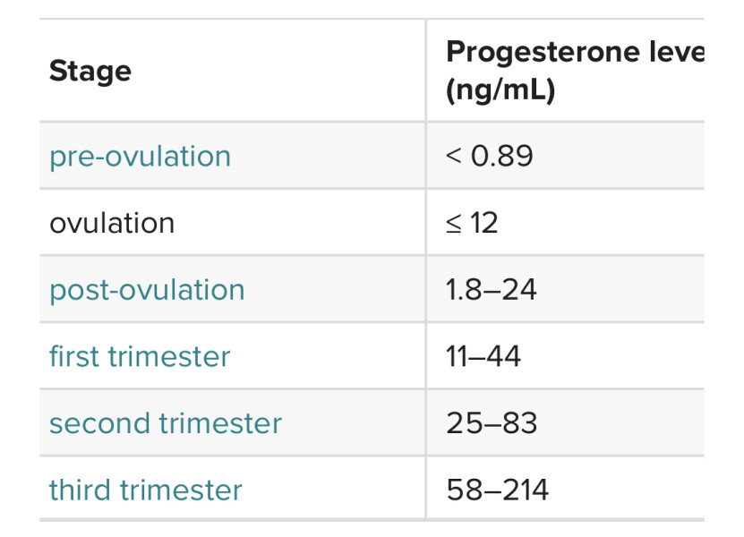Click the number 83 in second trimester range
744x537 pixels.
[x=519, y=423]
